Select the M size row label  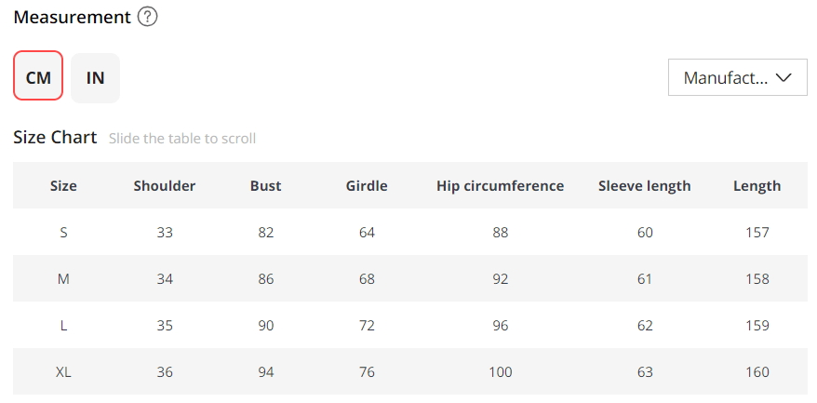63,278
